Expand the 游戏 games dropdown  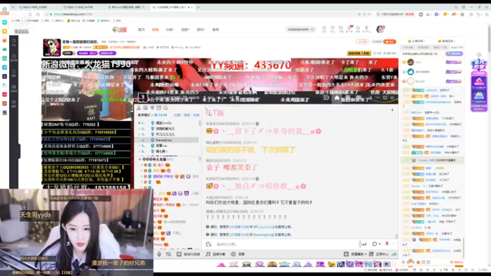click(201, 29)
